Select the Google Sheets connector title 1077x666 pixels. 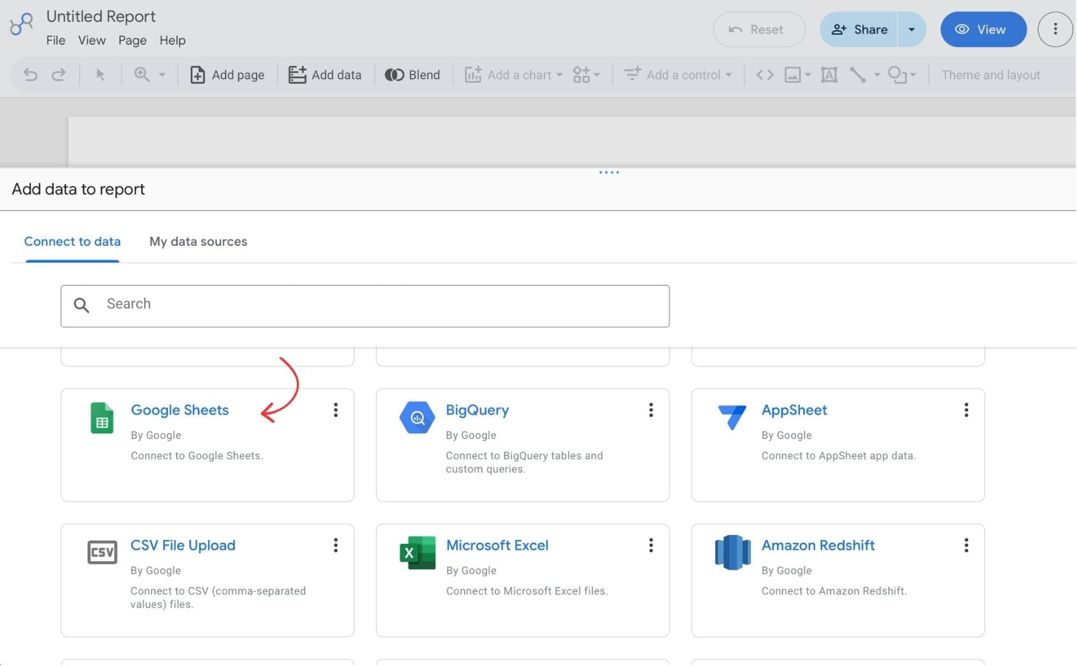[x=180, y=410]
